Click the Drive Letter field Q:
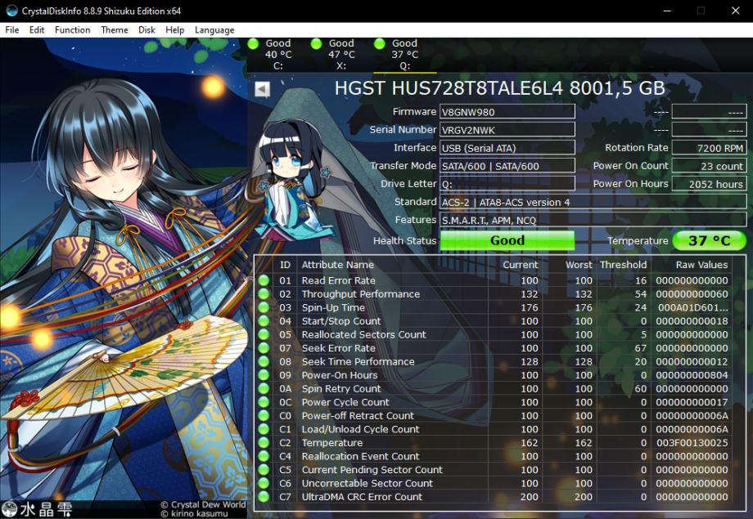The width and height of the screenshot is (753, 519). (x=507, y=184)
